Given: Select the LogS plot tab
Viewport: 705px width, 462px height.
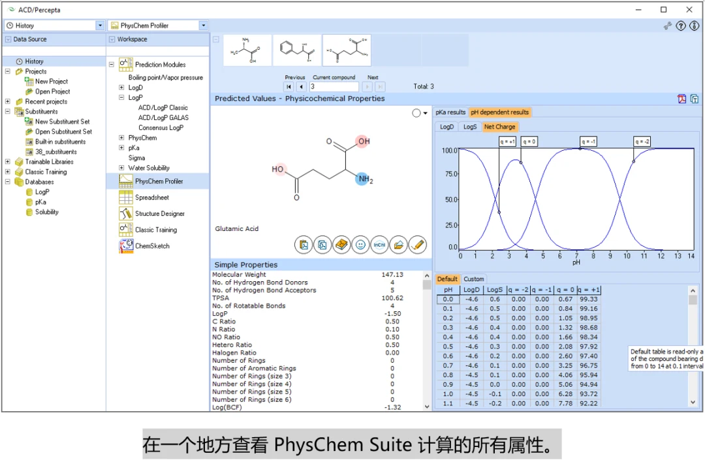Looking at the screenshot, I should pyautogui.click(x=470, y=127).
